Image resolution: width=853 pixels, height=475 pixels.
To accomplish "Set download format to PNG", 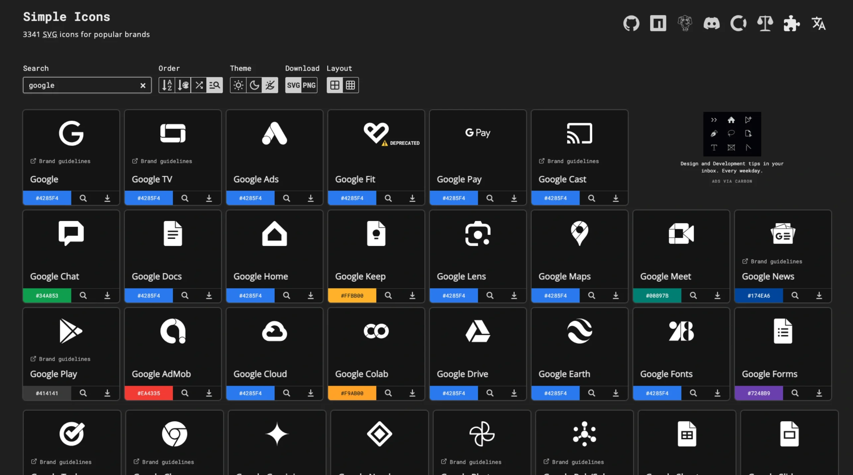I will (x=309, y=85).
